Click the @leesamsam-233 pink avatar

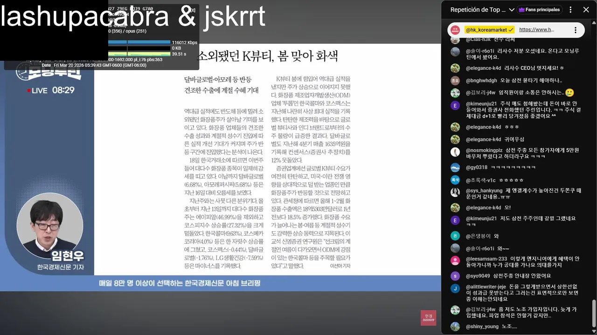coord(455,260)
